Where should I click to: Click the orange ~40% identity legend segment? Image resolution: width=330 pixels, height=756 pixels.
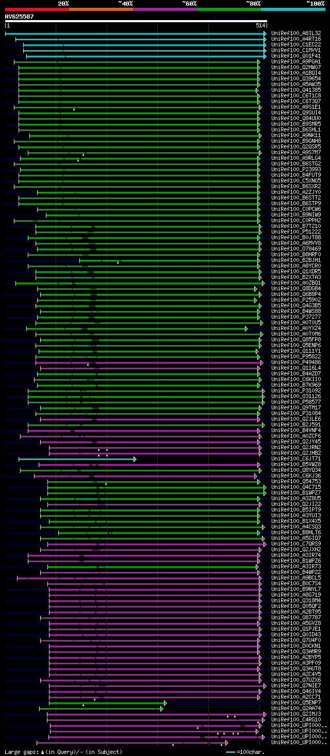click(x=101, y=9)
